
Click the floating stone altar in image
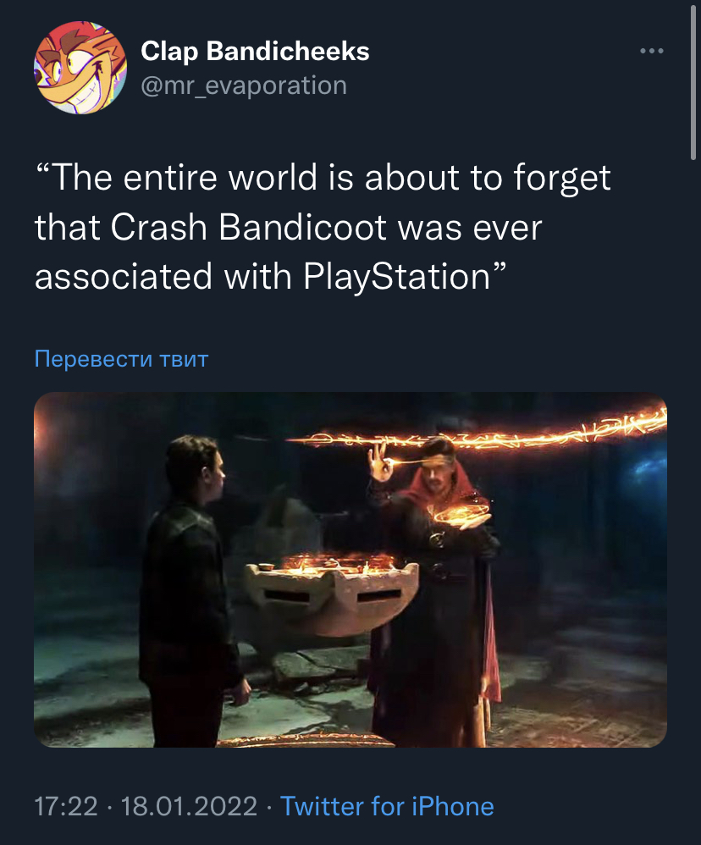[331, 591]
